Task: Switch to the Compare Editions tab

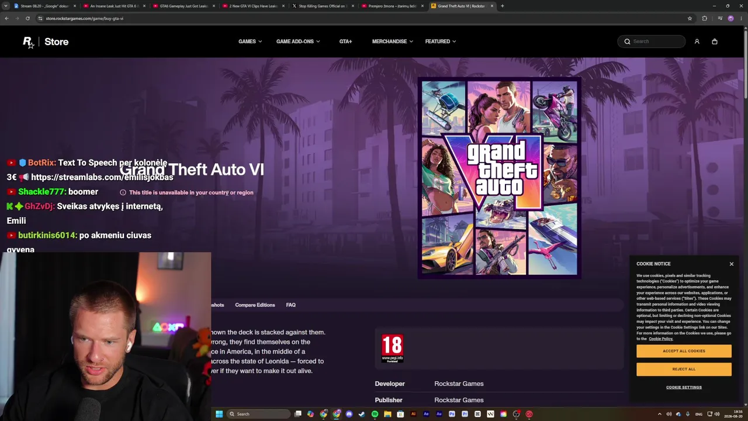Action: (x=255, y=305)
